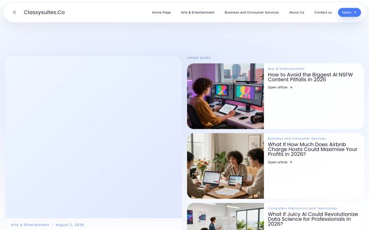Select Business and Consumer Services menu item
This screenshot has width=369, height=230.
[252, 12]
